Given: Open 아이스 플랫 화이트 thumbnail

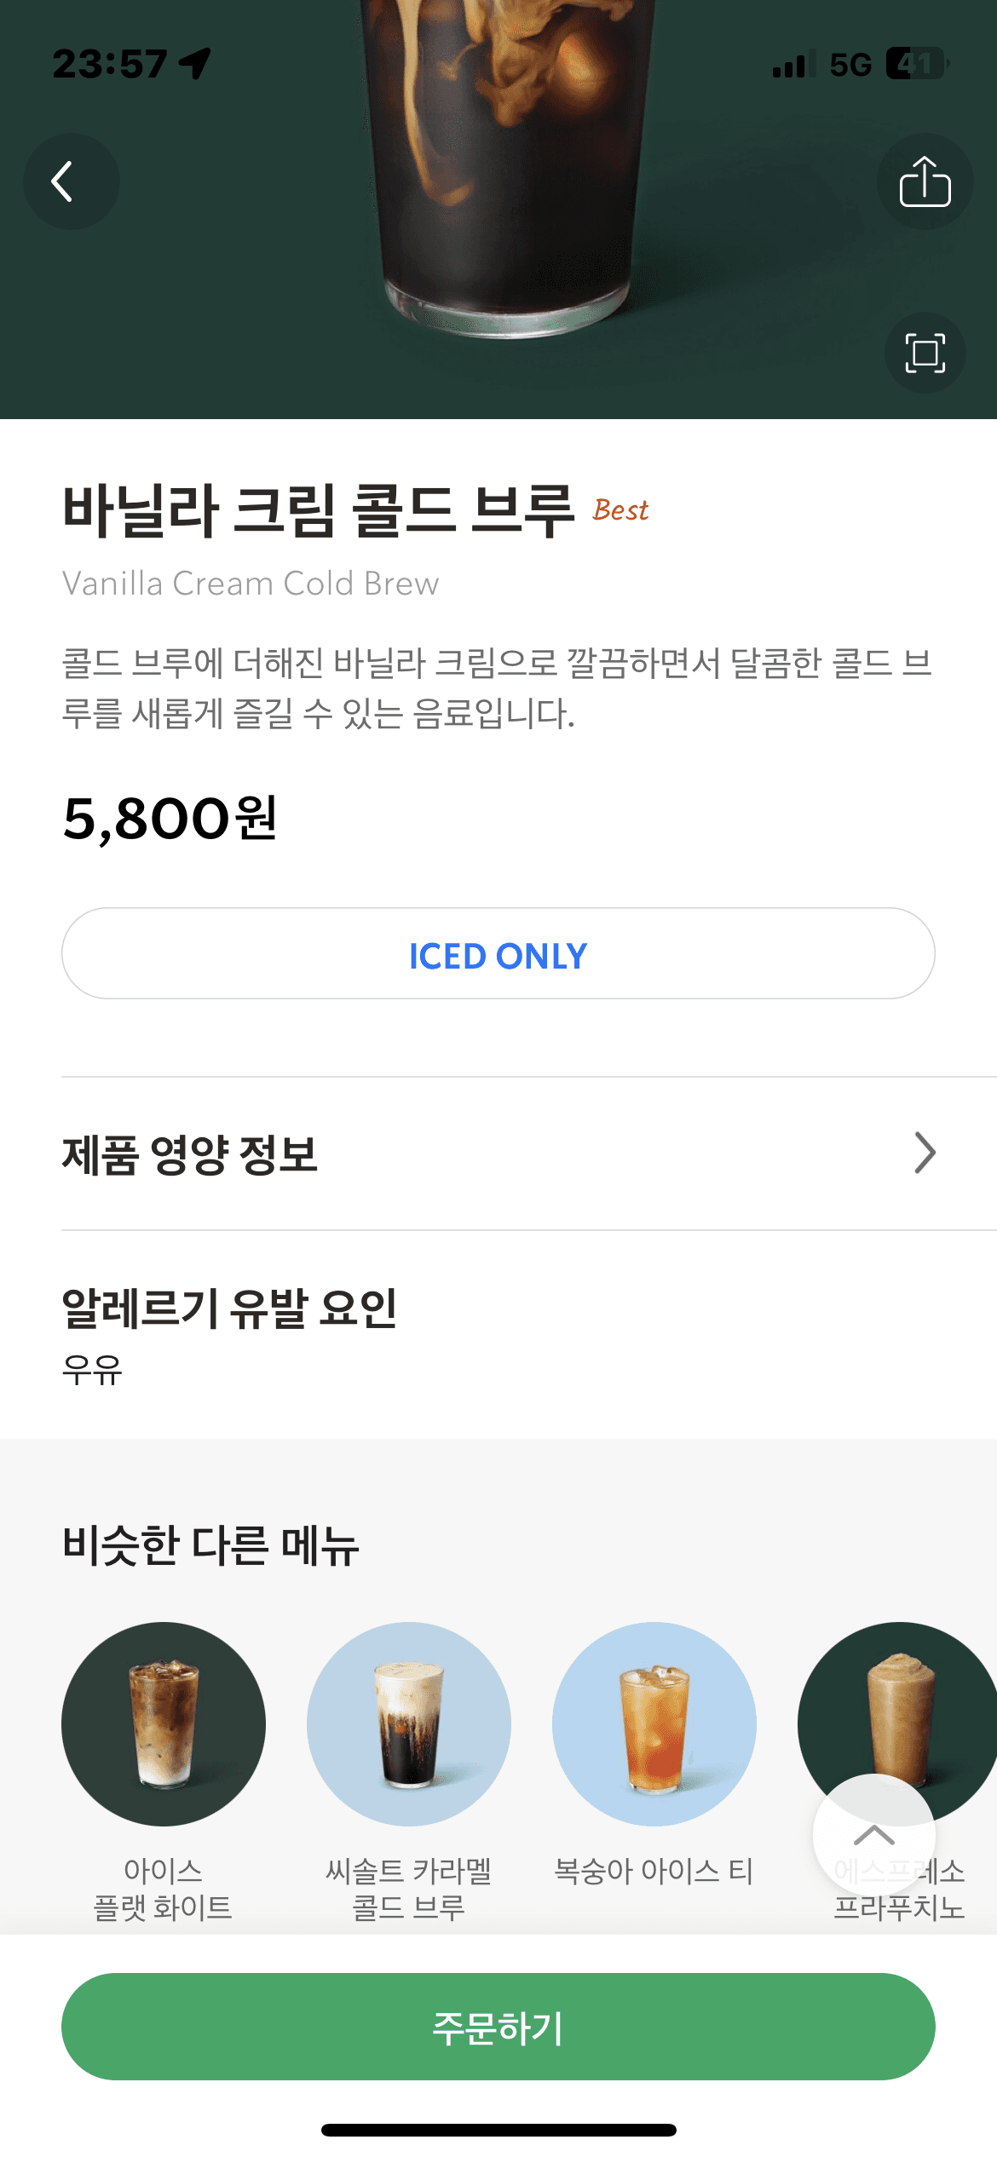Looking at the screenshot, I should (164, 1724).
